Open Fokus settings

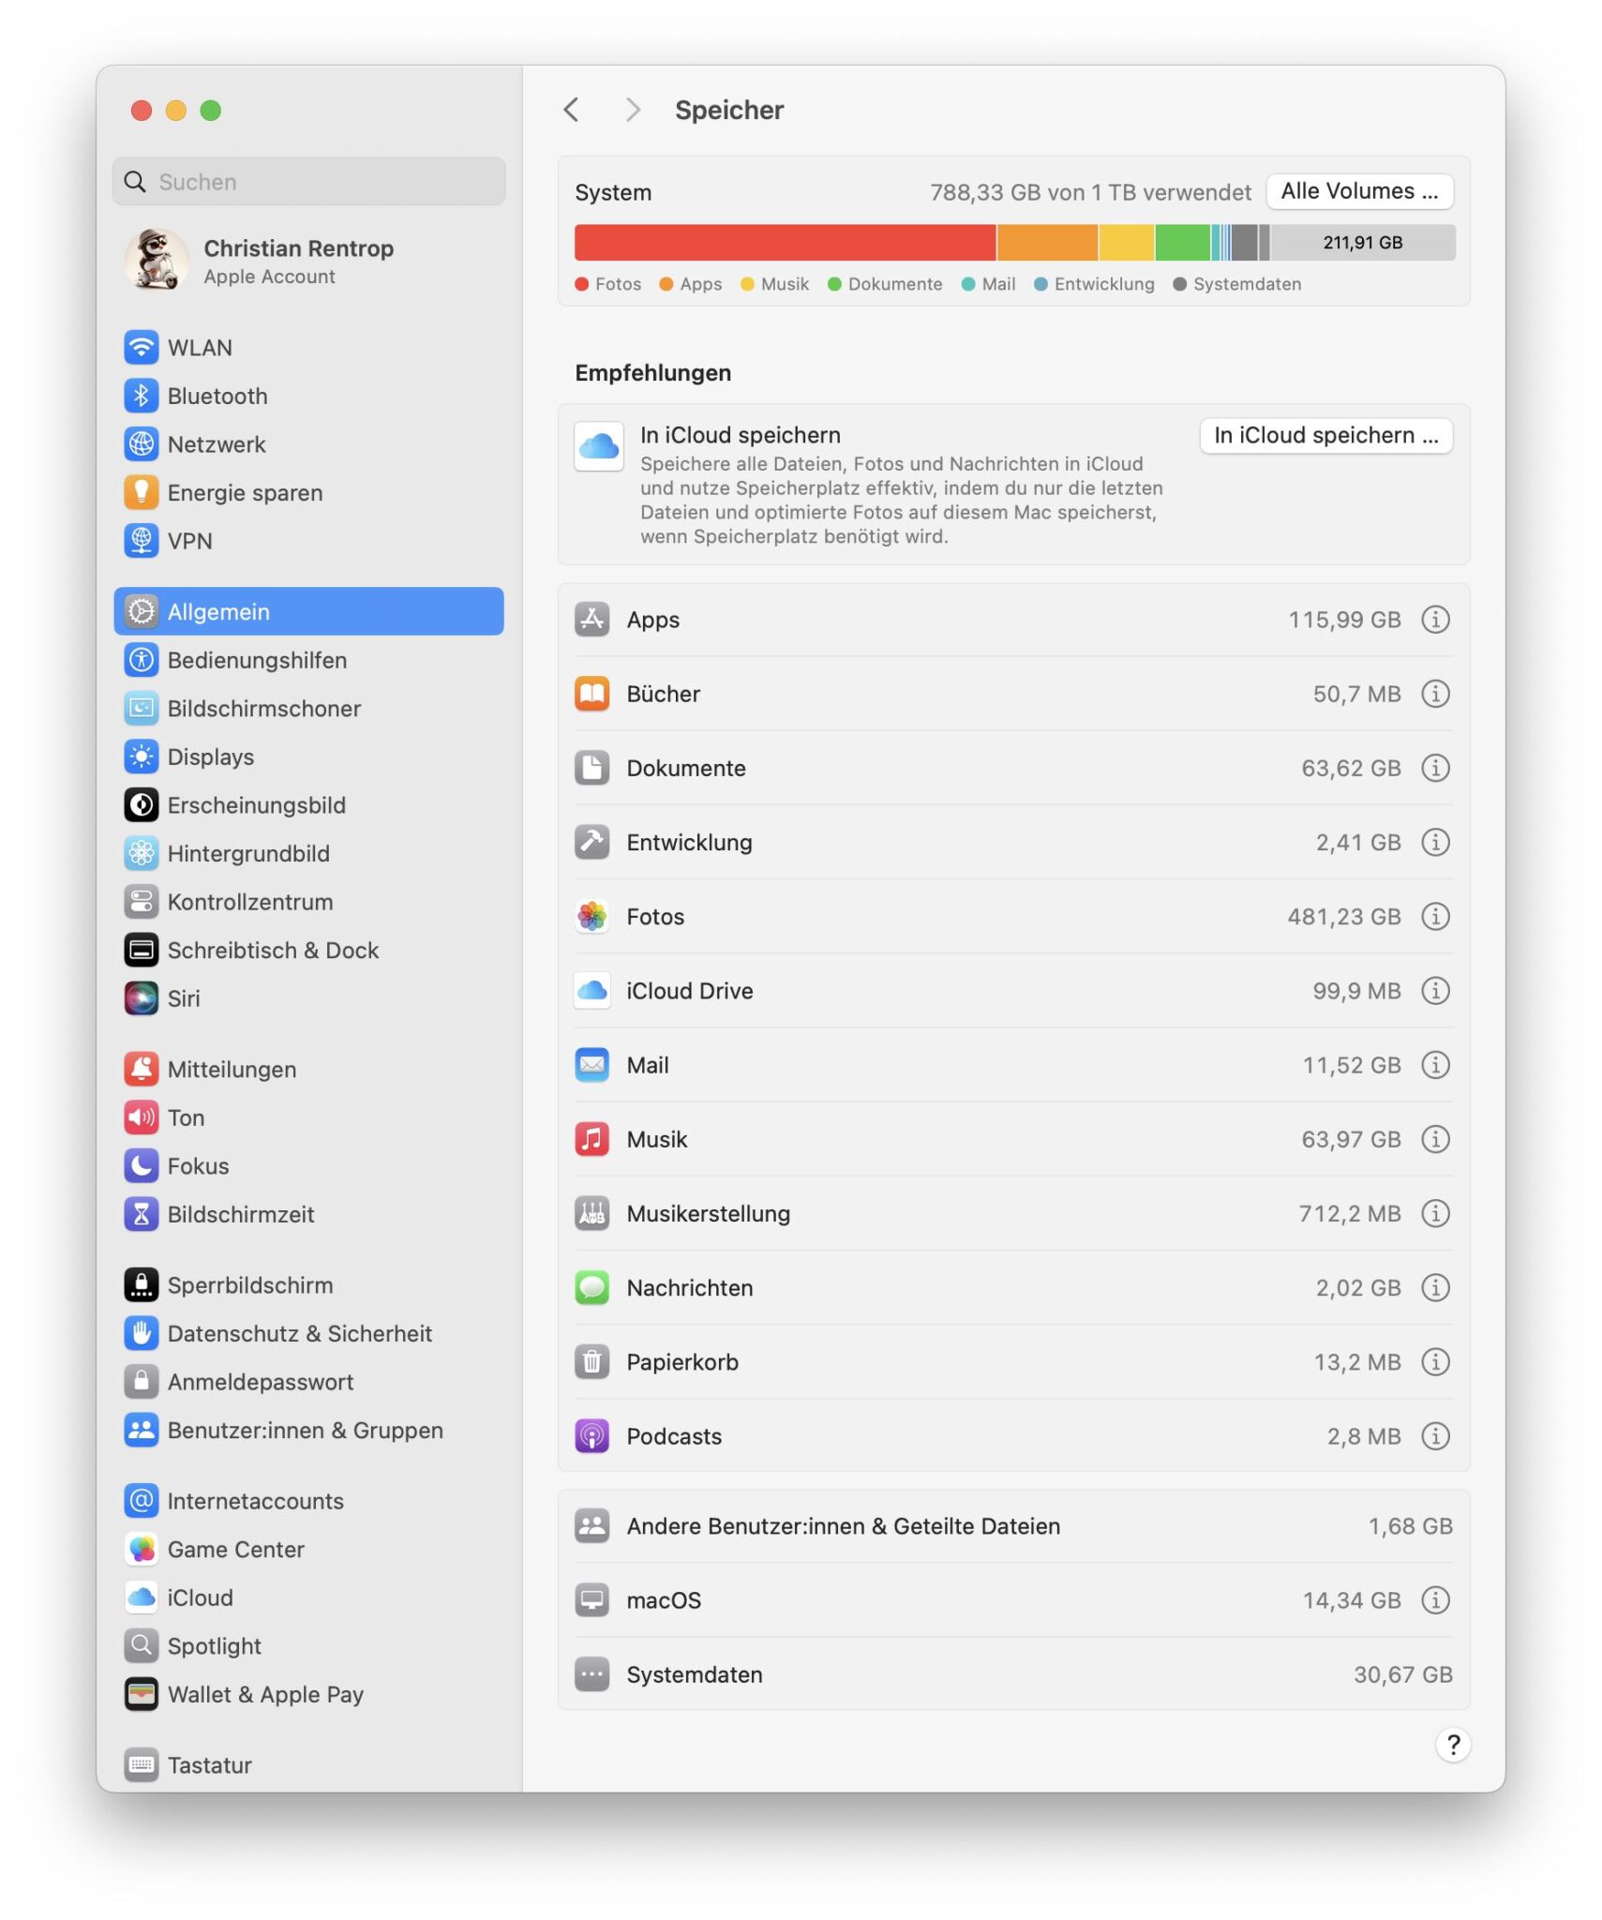point(307,1166)
